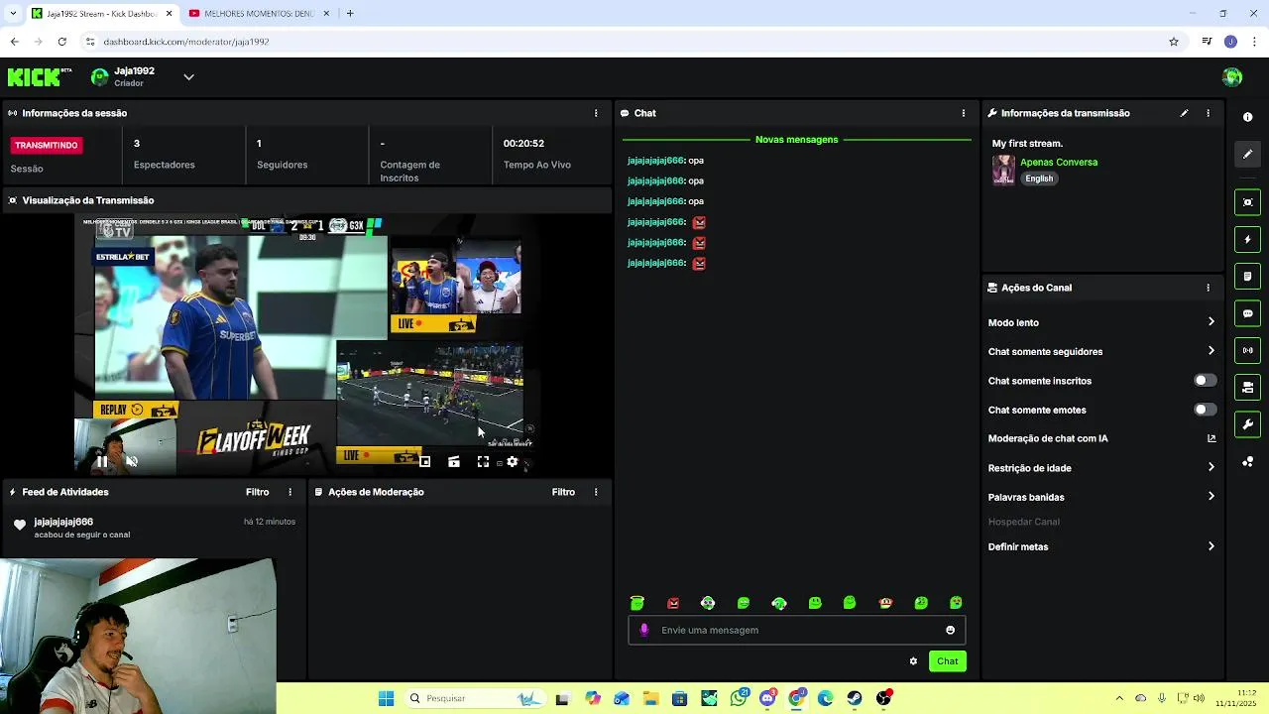Open the Jaja1992 channel switcher dropdown
Screen dimensions: 1269x714
click(x=188, y=77)
